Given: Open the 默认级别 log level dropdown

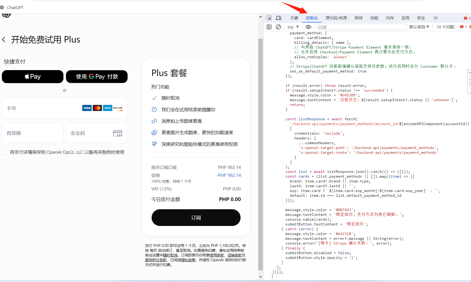Looking at the screenshot, I should click(419, 27).
